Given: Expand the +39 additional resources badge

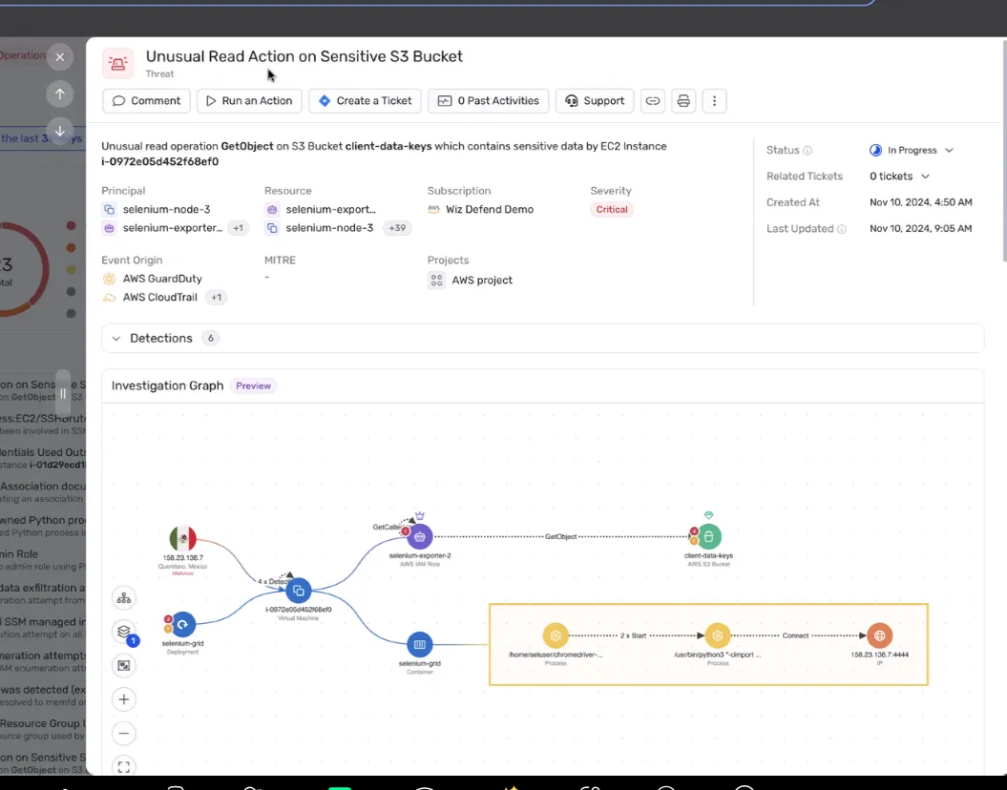Looking at the screenshot, I should (395, 228).
